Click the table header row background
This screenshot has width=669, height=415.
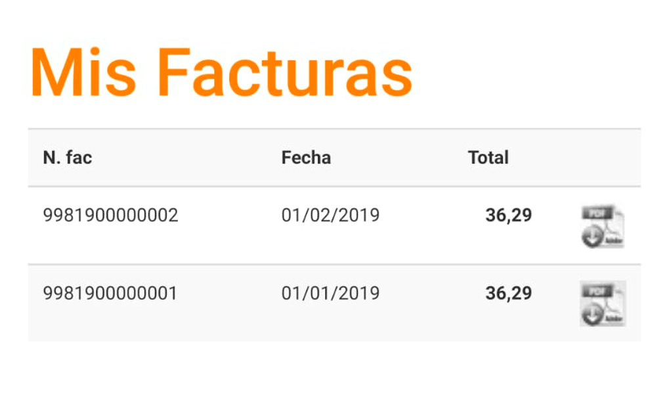pyautogui.click(x=335, y=158)
